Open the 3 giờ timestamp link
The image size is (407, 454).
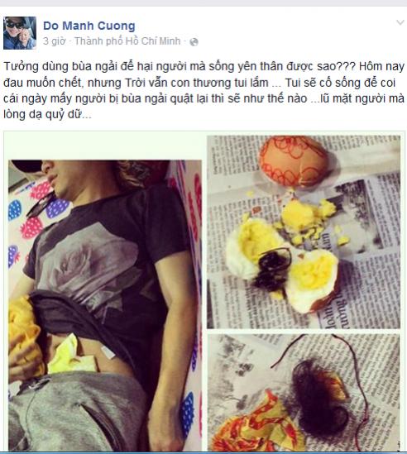(55, 41)
